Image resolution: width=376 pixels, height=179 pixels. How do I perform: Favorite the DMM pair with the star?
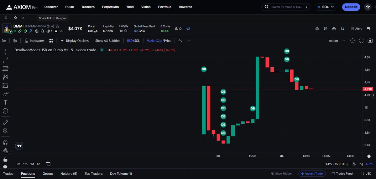point(57,26)
